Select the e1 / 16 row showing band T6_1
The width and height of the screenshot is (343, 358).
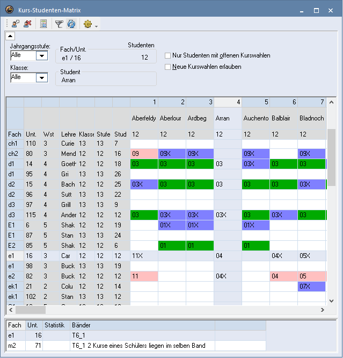click(136, 335)
